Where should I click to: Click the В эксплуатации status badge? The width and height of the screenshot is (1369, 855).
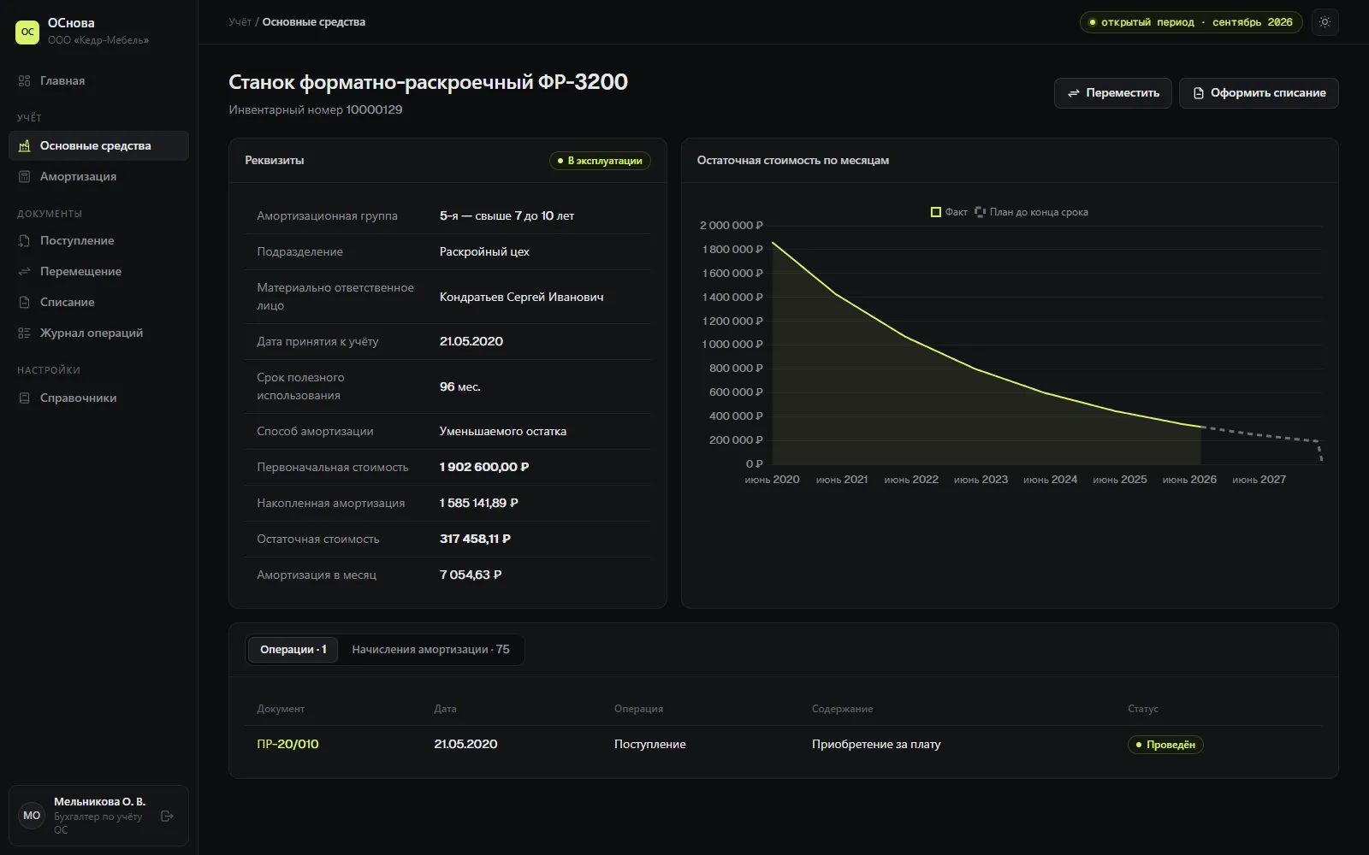point(600,161)
